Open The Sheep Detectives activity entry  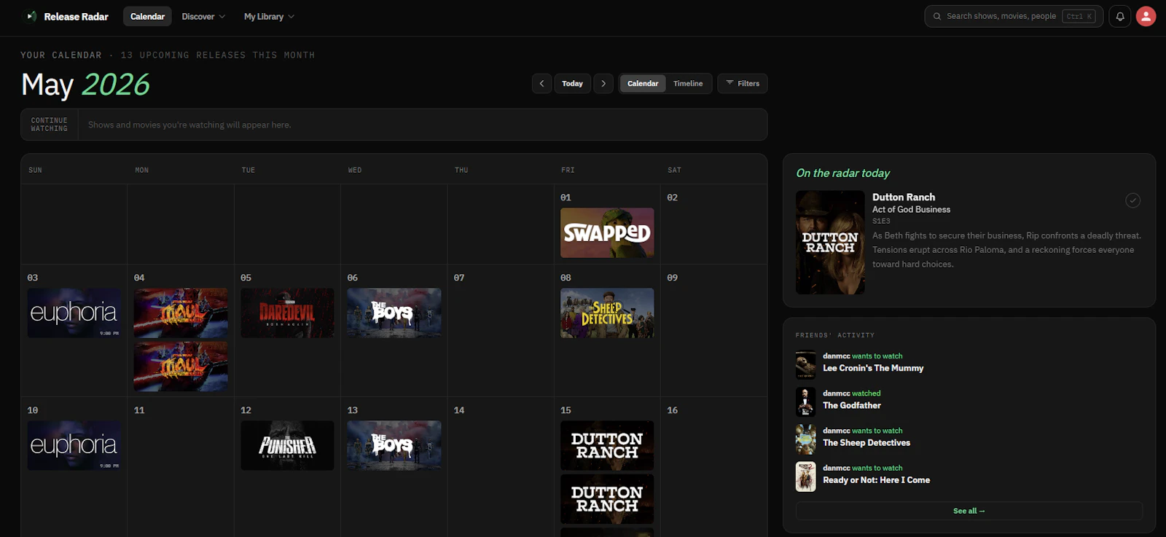pyautogui.click(x=866, y=442)
